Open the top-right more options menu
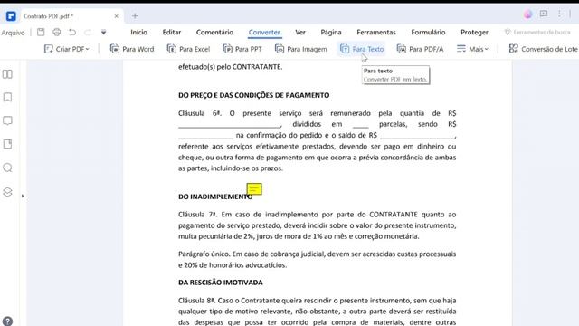Viewport: 579px width, 326px height. (559, 14)
